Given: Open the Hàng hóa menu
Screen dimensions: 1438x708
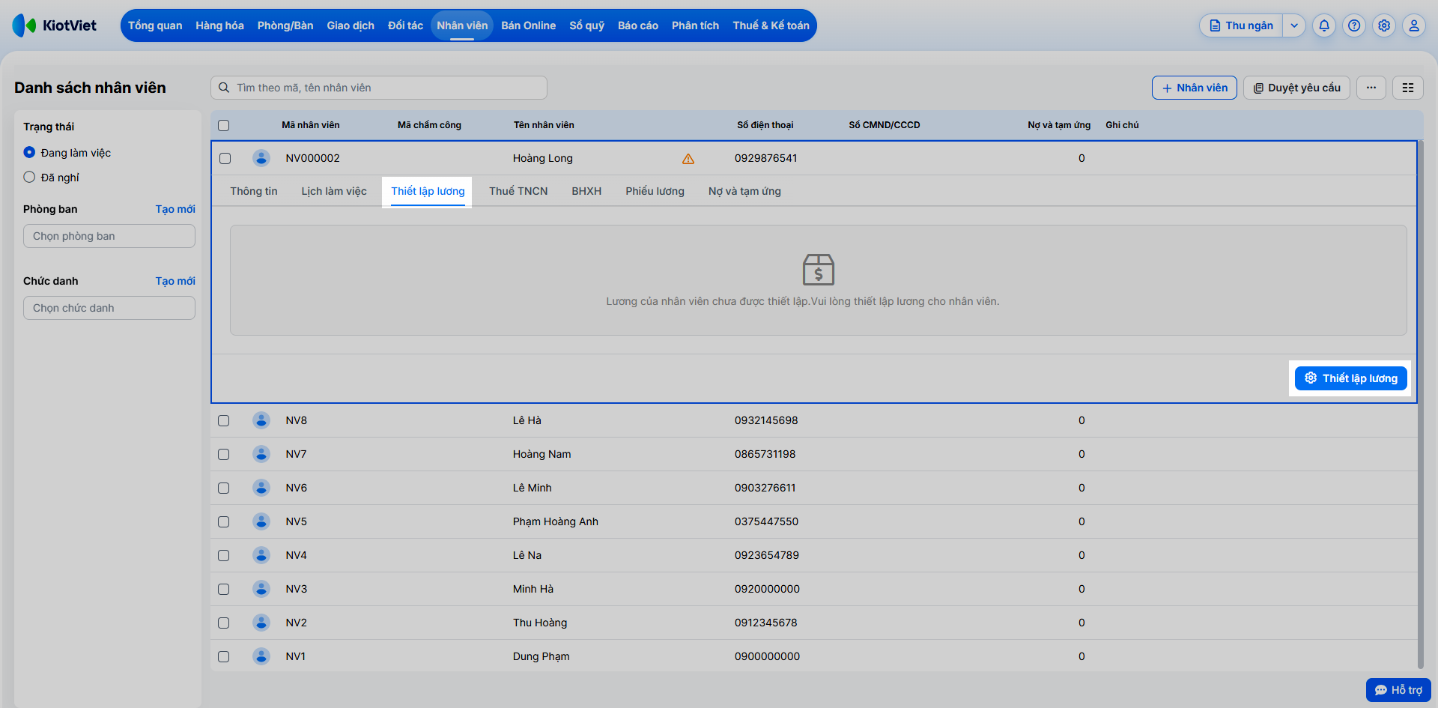Looking at the screenshot, I should click(x=219, y=25).
